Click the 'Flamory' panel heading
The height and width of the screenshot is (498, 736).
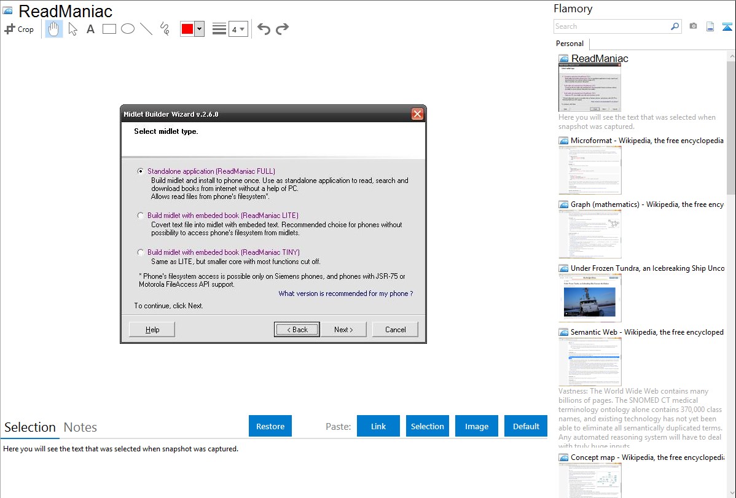click(573, 9)
